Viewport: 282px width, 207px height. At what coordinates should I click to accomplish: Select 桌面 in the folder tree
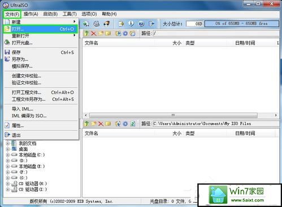click(23, 149)
